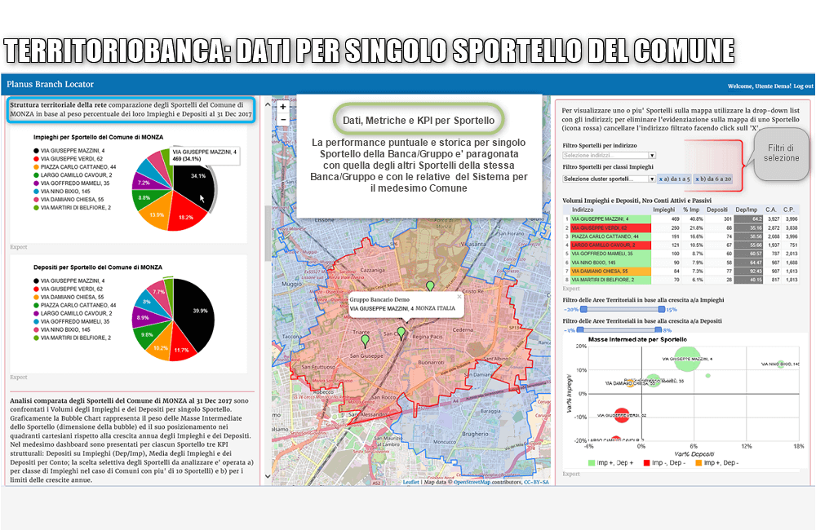Open the OpenStreetMap contributors link
The height and width of the screenshot is (530, 816).
pyautogui.click(x=472, y=482)
